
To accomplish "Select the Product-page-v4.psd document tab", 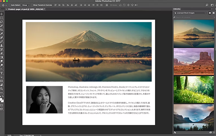I will [x=26, y=9].
